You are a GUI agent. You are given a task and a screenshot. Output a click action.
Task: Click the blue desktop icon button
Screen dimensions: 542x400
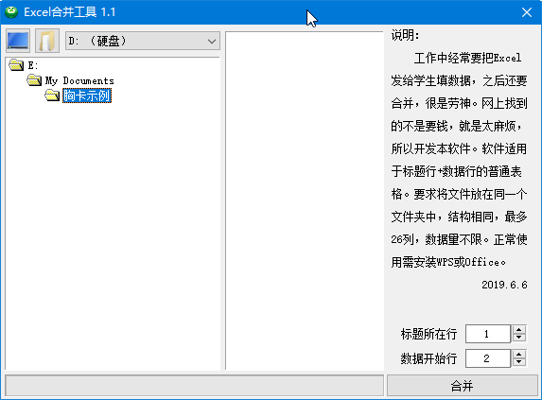click(18, 41)
